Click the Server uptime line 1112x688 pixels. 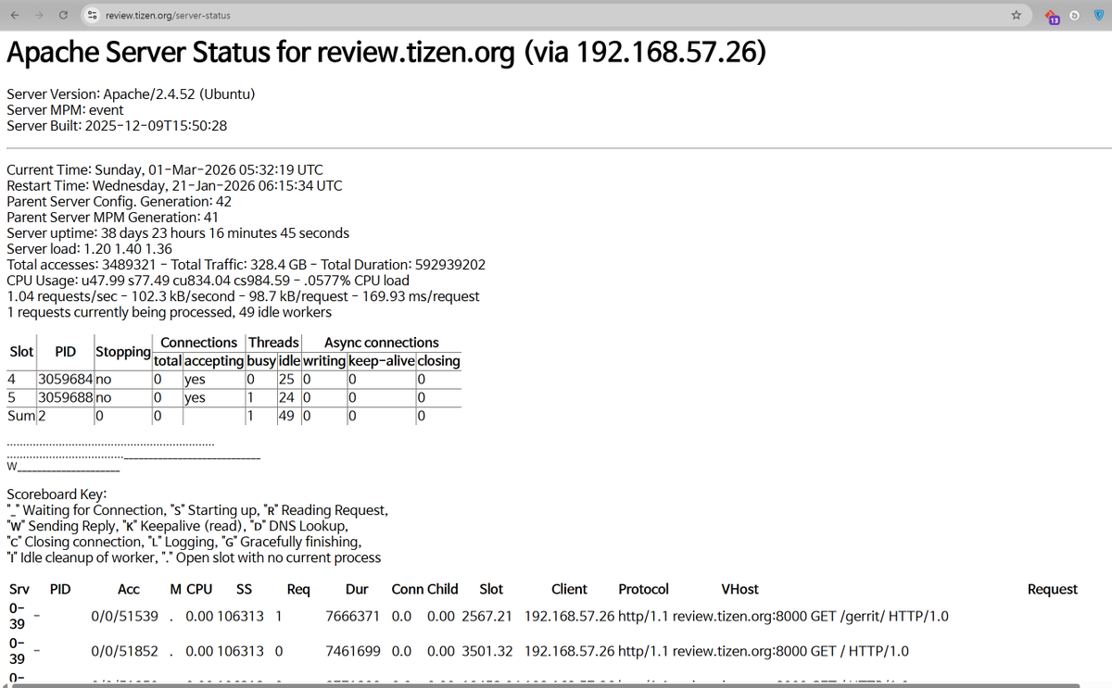tap(178, 232)
